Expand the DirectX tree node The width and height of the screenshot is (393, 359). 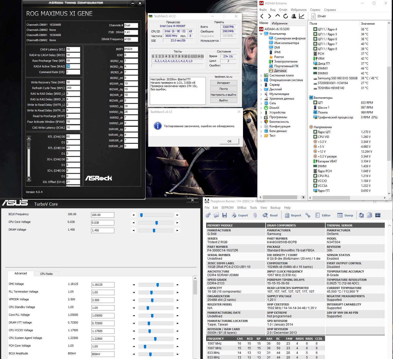[261, 108]
